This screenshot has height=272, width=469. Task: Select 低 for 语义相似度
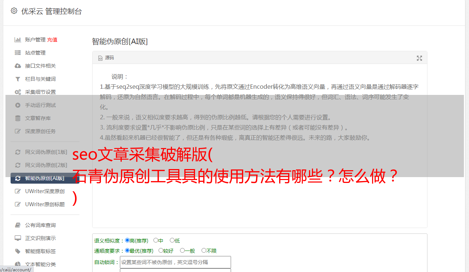pos(172,240)
